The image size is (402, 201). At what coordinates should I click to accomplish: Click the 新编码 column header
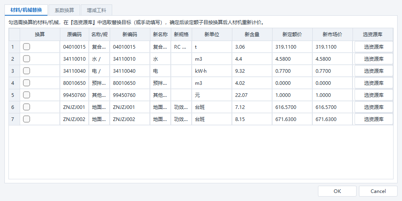pos(130,35)
